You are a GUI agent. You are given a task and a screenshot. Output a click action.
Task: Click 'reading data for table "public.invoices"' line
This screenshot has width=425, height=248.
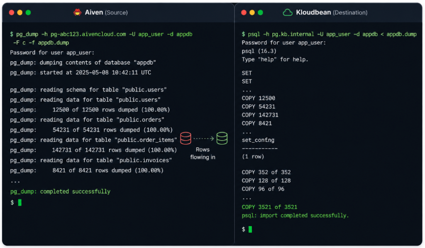coord(91,160)
